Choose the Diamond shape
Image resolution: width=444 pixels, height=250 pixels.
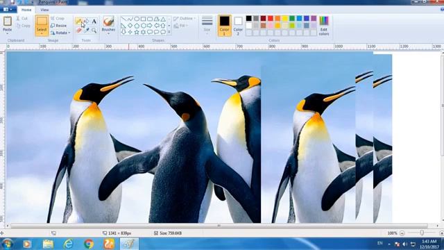click(130, 26)
